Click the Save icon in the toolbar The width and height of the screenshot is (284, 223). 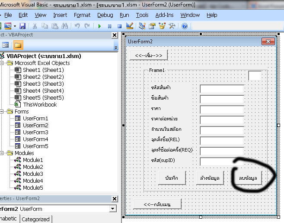point(22,26)
